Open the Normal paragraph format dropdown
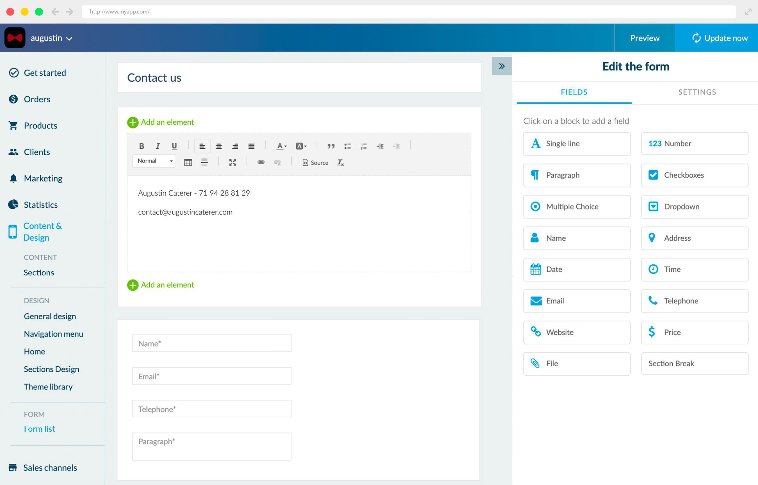Viewport: 758px width, 485px height. click(154, 161)
